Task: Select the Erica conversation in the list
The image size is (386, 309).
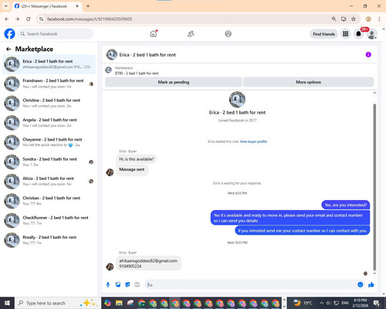Action: pyautogui.click(x=49, y=64)
